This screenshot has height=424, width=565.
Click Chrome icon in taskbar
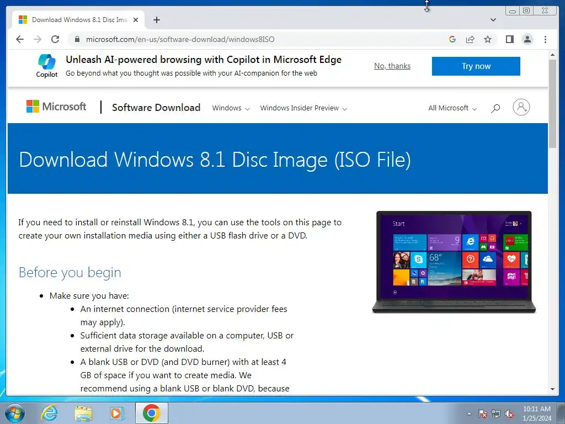[151, 413]
